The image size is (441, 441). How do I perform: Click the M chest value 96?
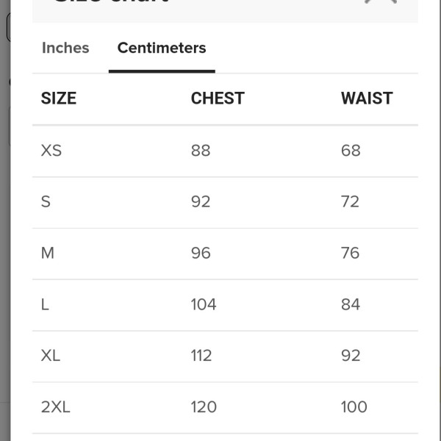pyautogui.click(x=201, y=253)
